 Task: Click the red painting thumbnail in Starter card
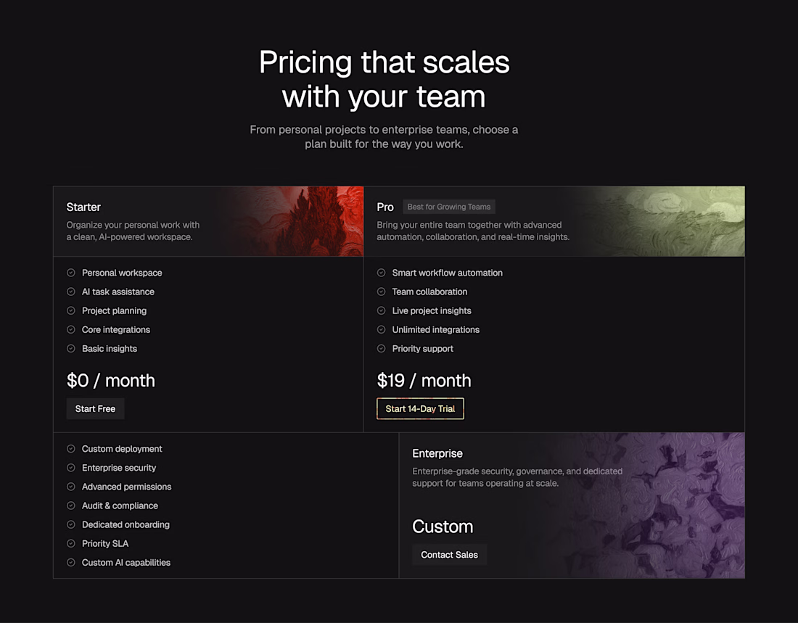tap(295, 221)
